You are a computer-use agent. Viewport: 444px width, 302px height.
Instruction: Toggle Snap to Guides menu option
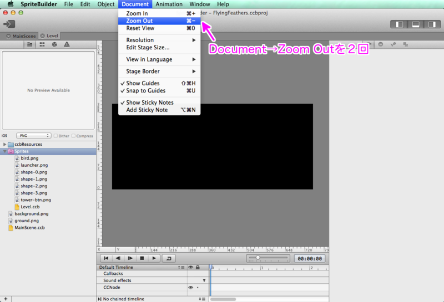[x=159, y=90]
